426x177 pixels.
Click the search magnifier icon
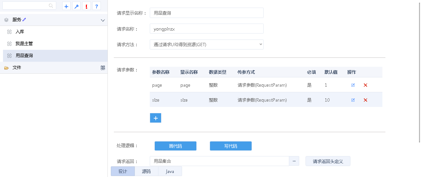51,6
